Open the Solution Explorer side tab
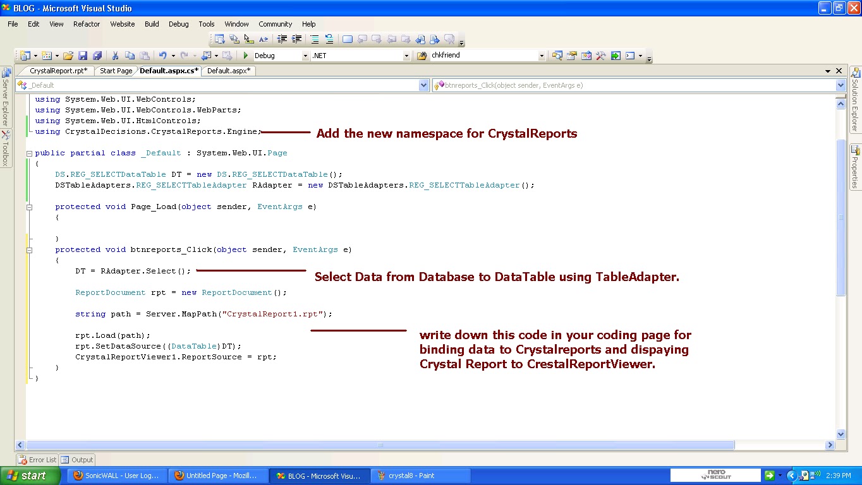Screen dimensions: 862x485 (x=856, y=100)
